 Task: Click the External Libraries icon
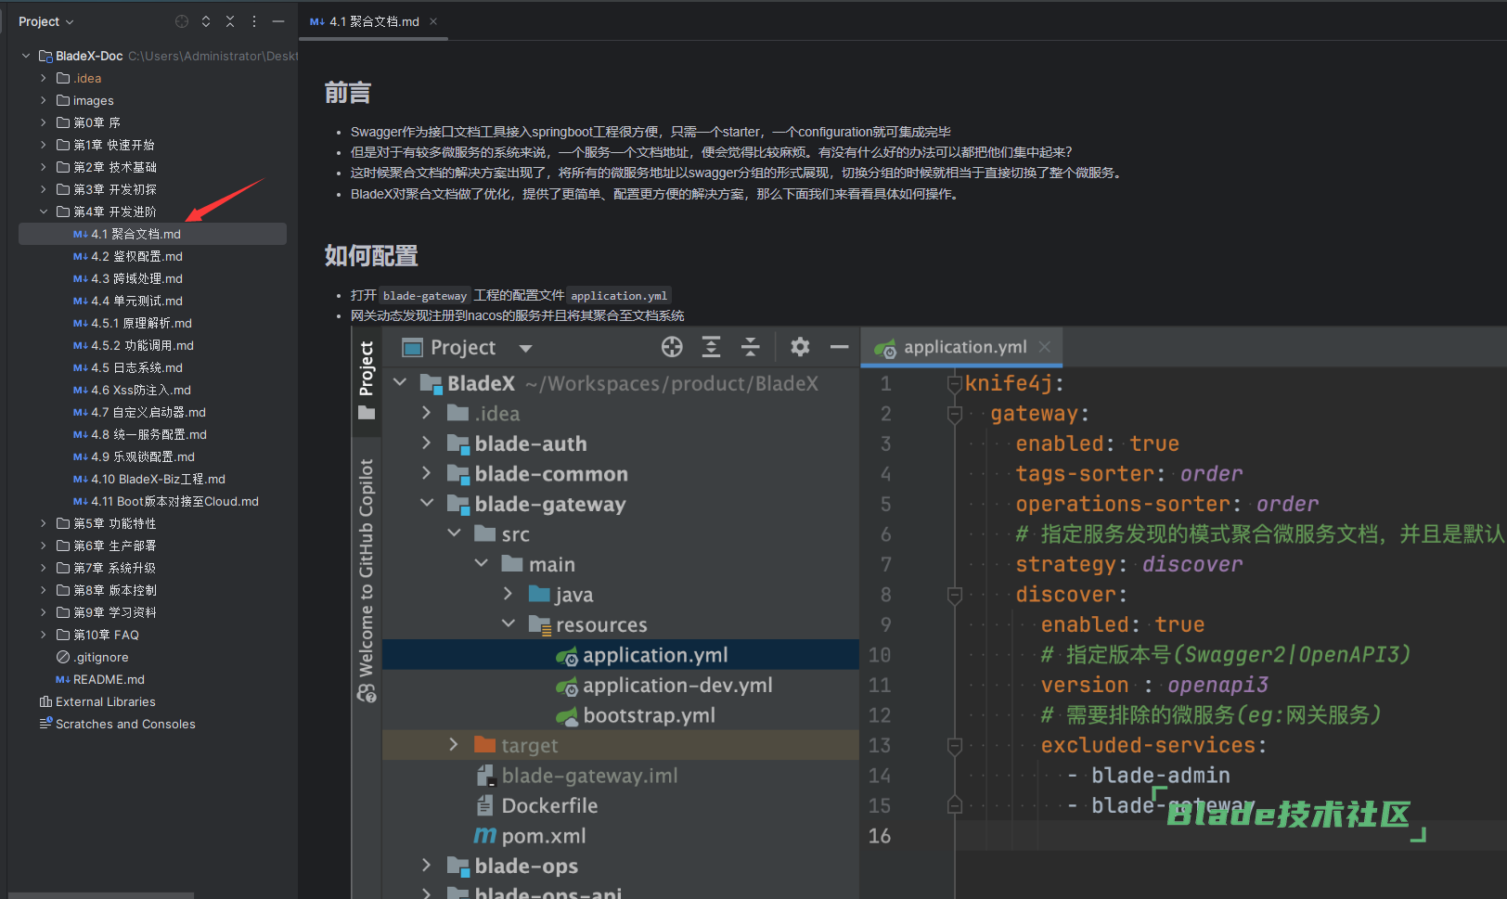[45, 701]
